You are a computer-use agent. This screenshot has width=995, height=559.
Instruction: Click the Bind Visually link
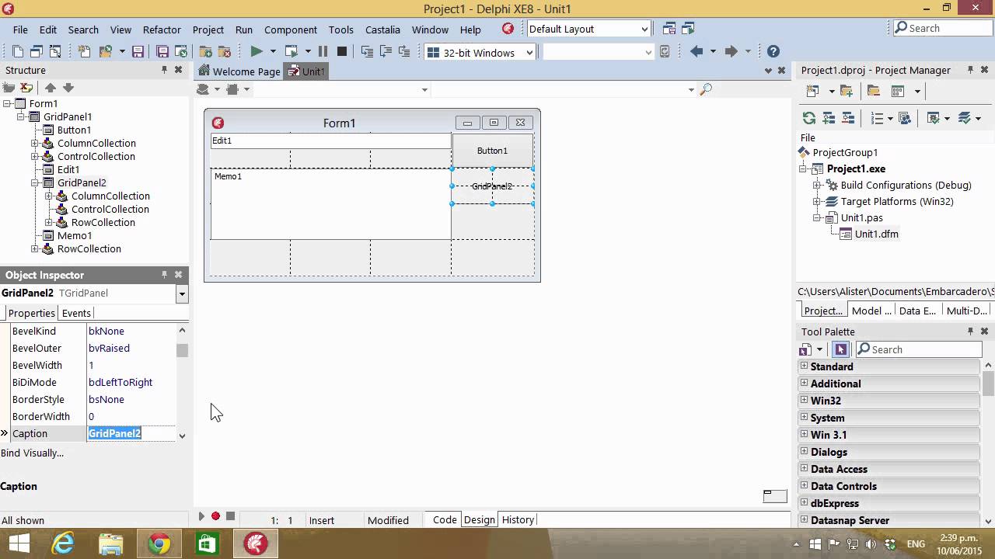point(33,453)
